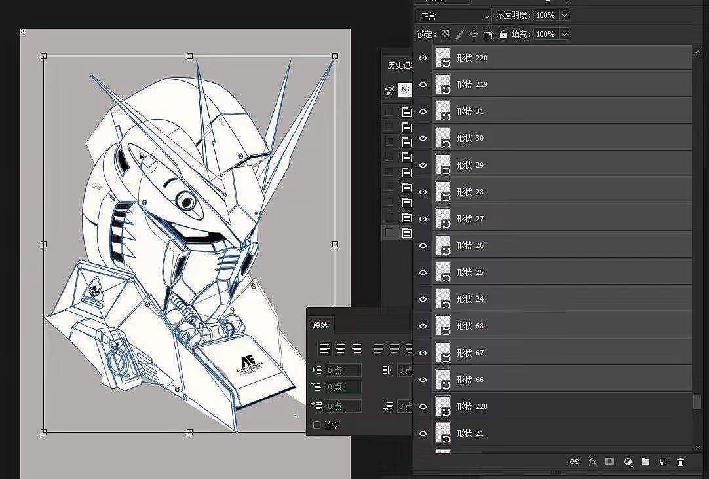Select layer 形状 24
The height and width of the screenshot is (479, 709).
point(562,299)
